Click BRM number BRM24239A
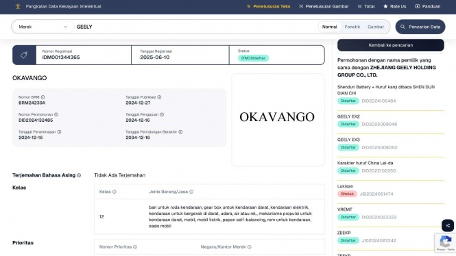 (32, 103)
